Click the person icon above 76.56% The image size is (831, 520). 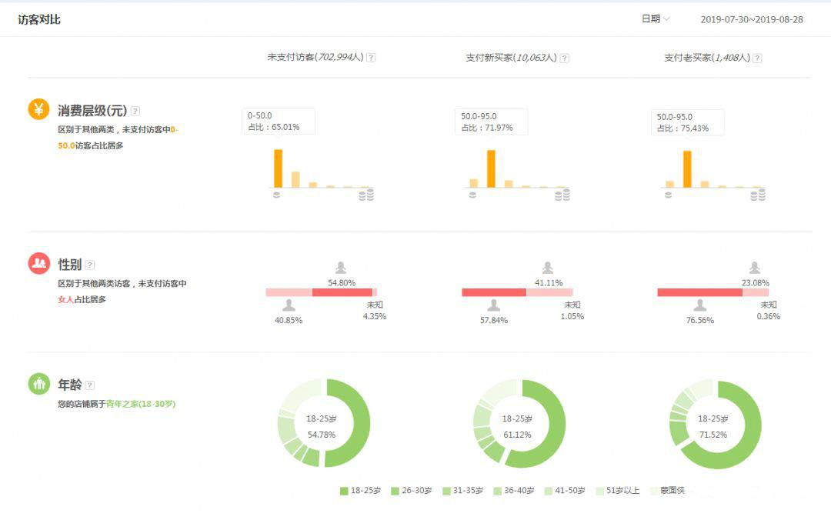click(700, 305)
